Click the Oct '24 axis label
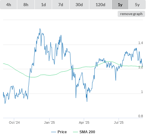This screenshot has height=140, width=146. pos(14,122)
